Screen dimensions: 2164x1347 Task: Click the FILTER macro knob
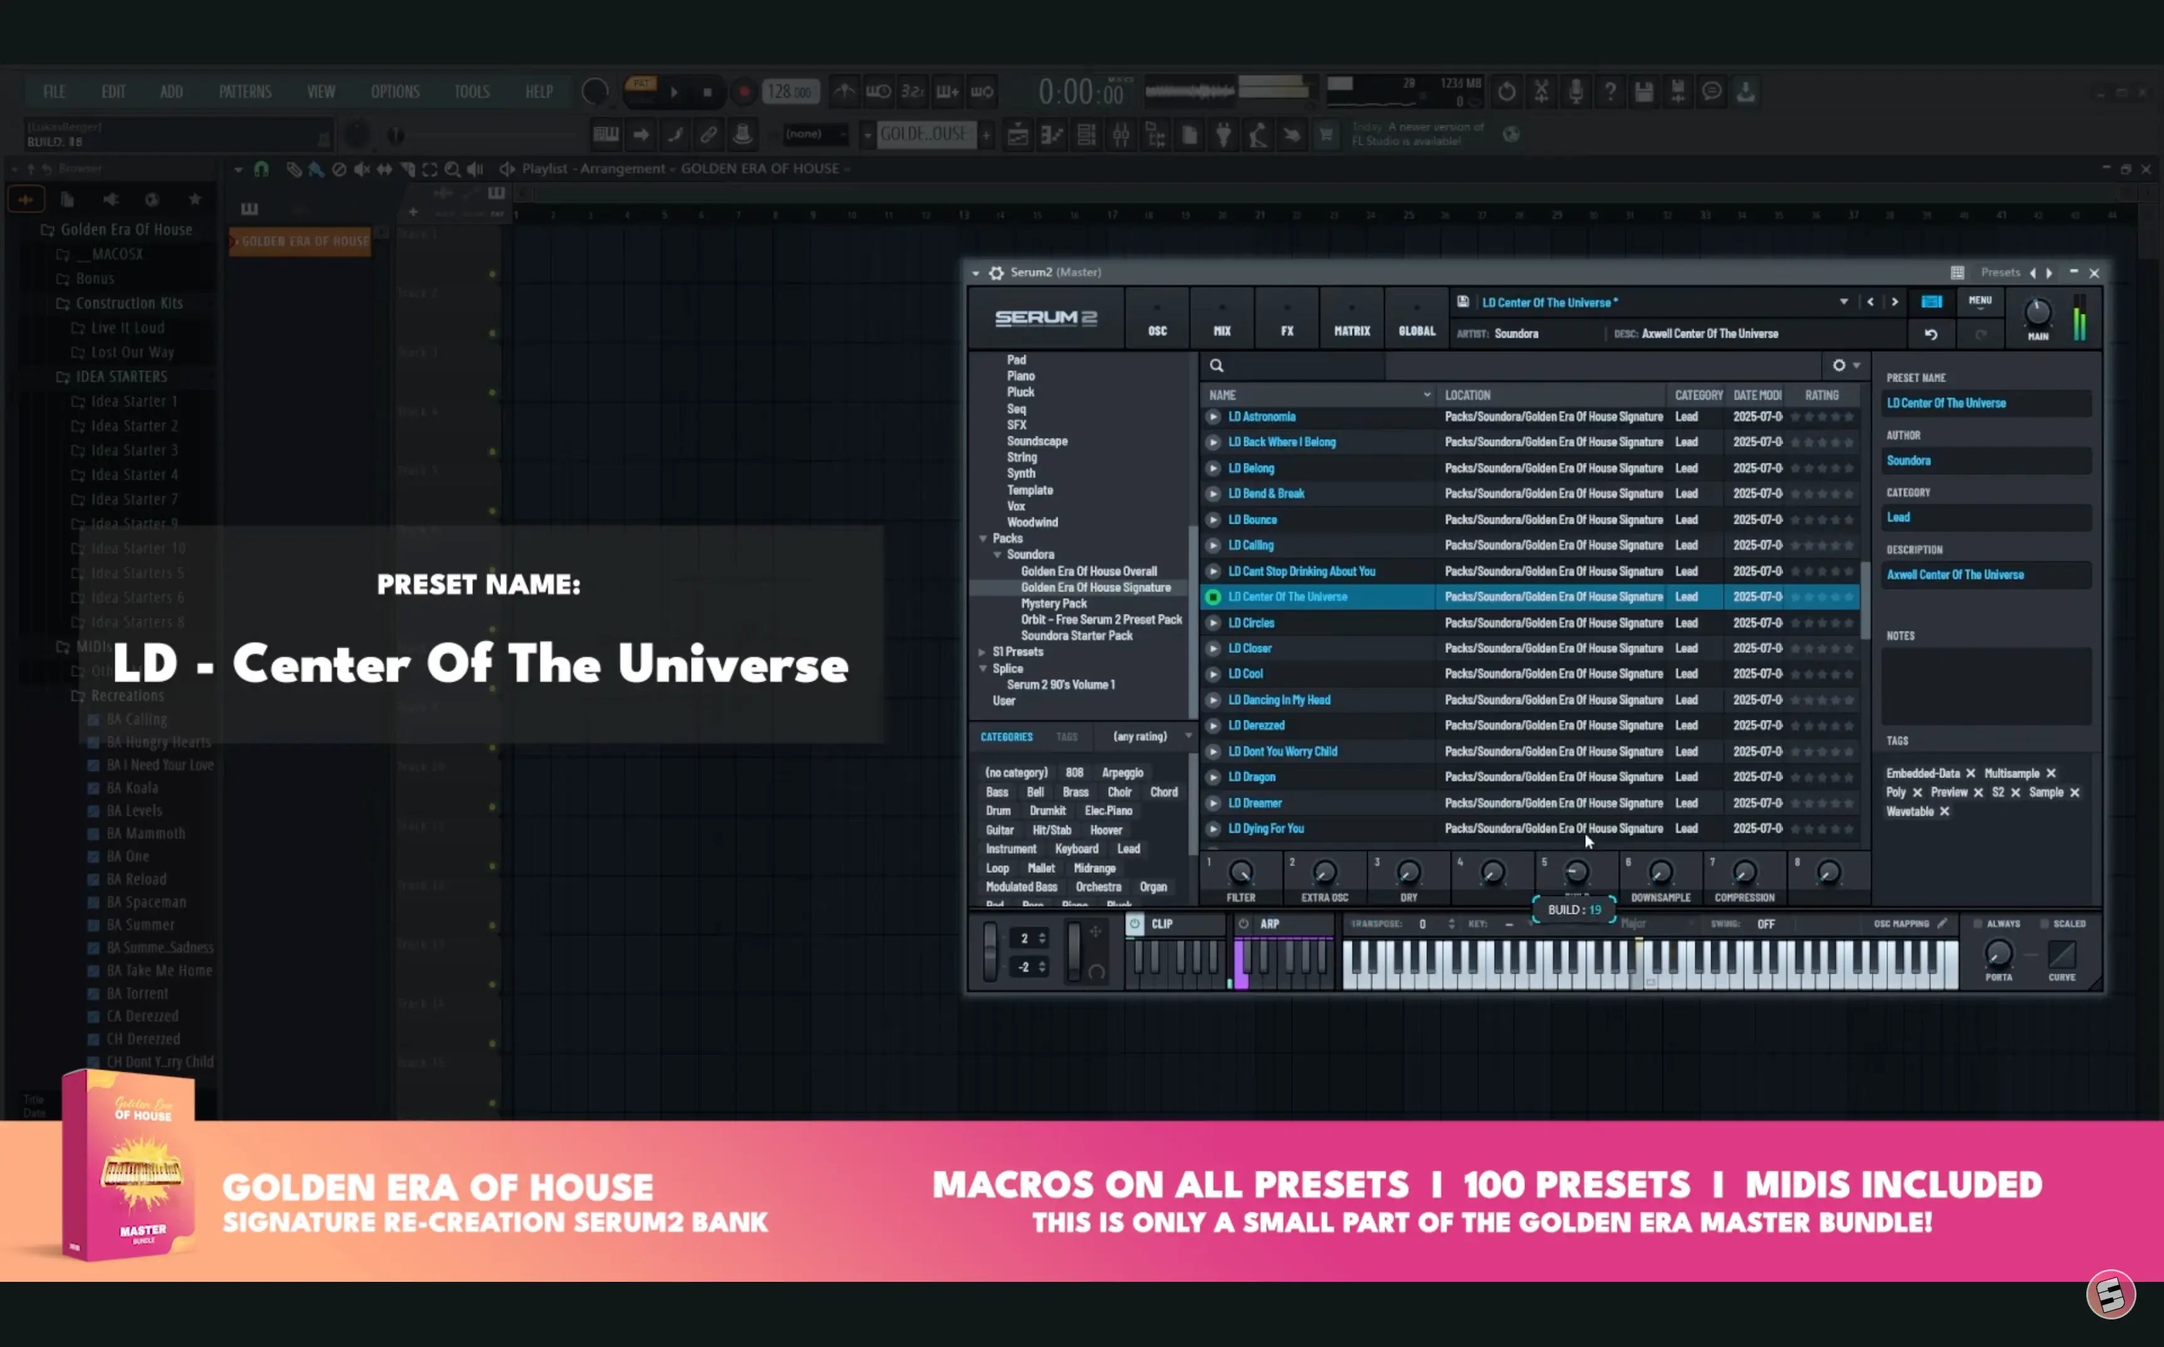tap(1240, 872)
